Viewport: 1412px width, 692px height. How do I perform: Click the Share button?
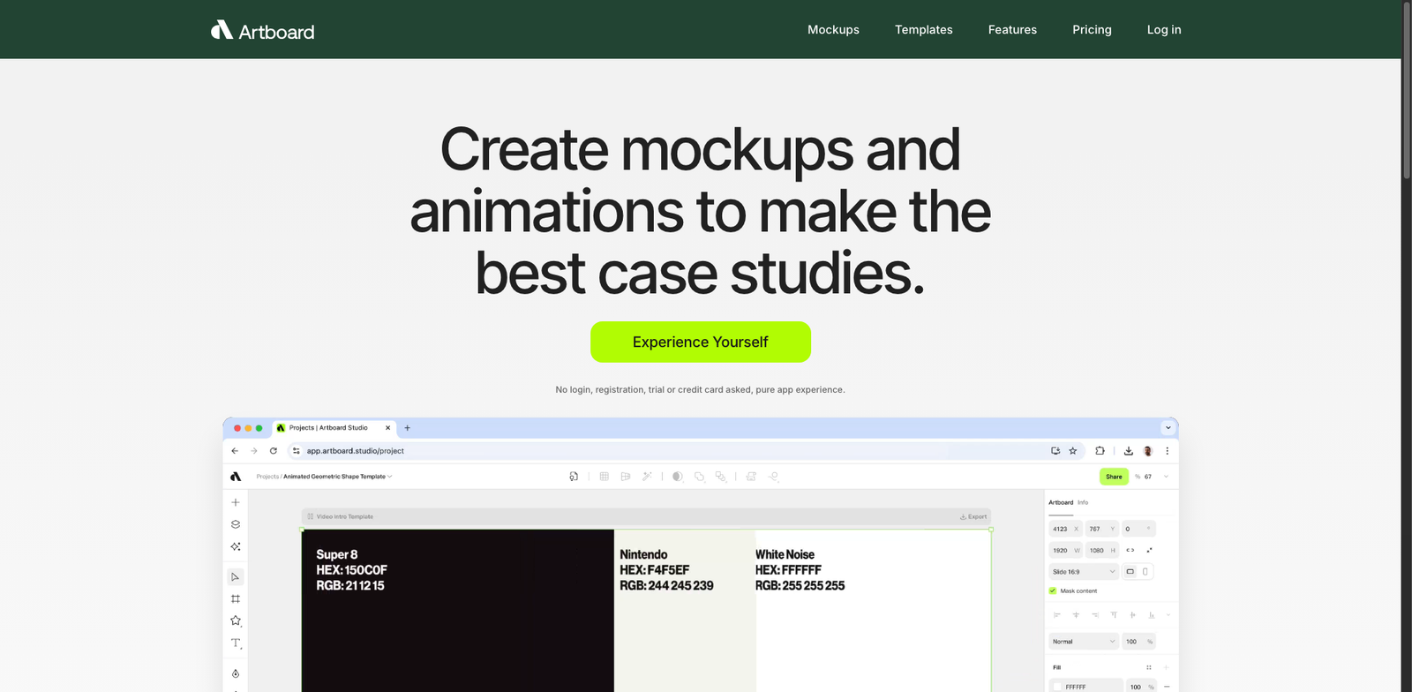(x=1114, y=477)
